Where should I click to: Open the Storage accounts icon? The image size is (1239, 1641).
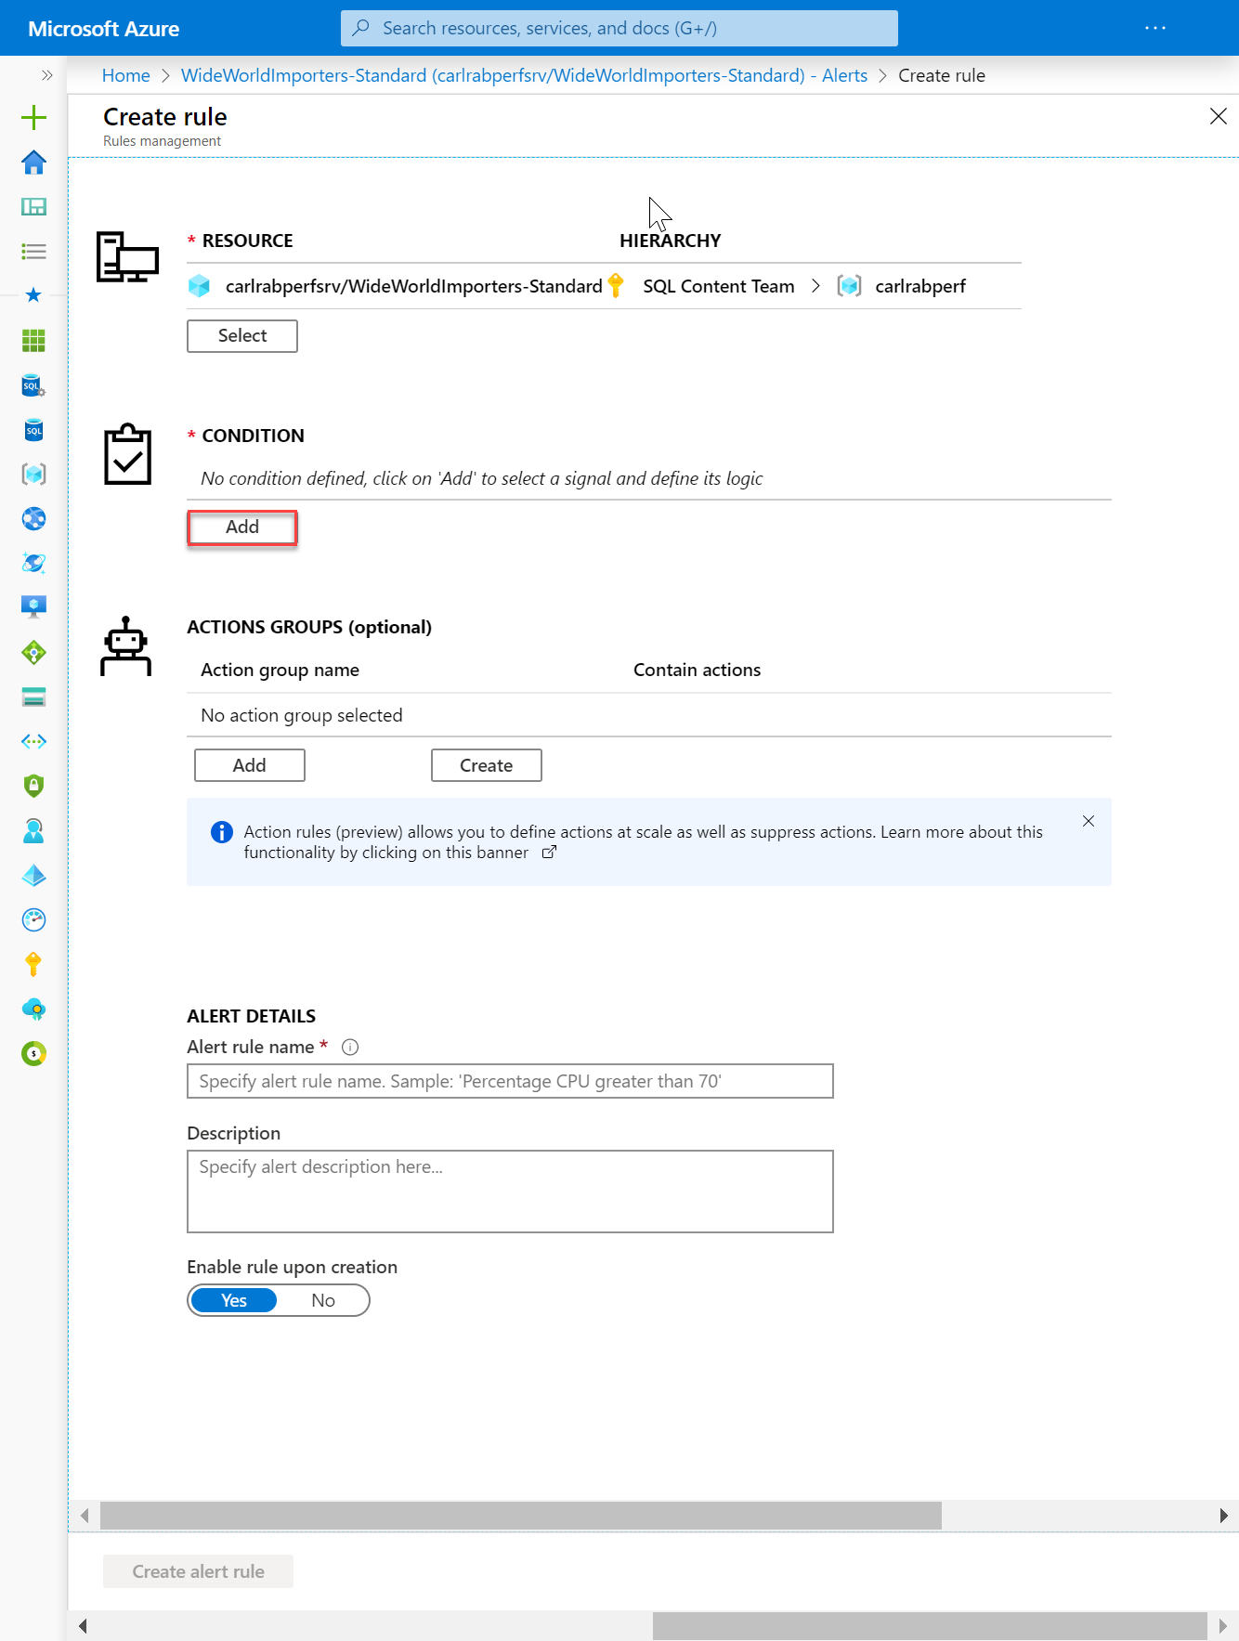coord(33,697)
